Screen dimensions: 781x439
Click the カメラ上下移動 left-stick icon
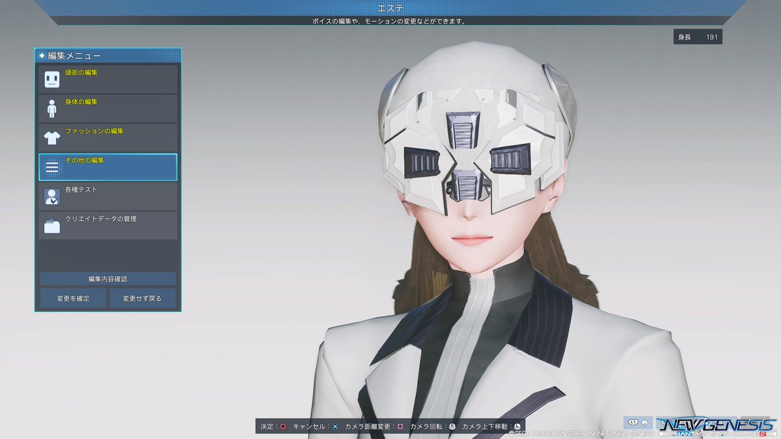[x=517, y=427]
